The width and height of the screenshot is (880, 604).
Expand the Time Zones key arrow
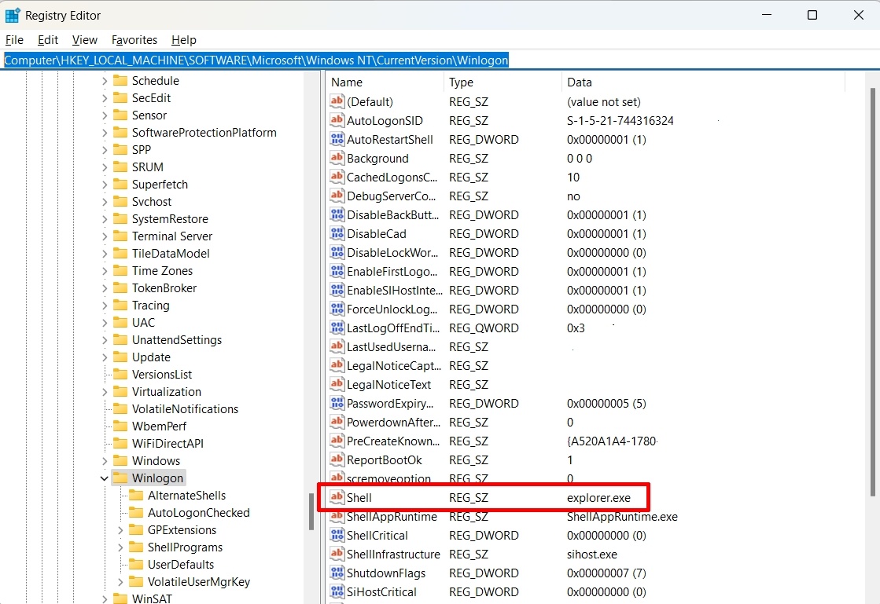click(105, 271)
